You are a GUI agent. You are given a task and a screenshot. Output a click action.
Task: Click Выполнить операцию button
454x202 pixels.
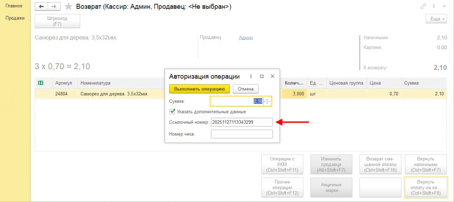(x=200, y=89)
